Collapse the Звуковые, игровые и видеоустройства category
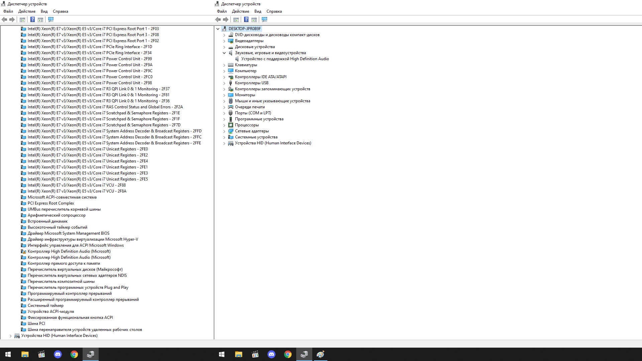Image resolution: width=642 pixels, height=361 pixels. 224,53
